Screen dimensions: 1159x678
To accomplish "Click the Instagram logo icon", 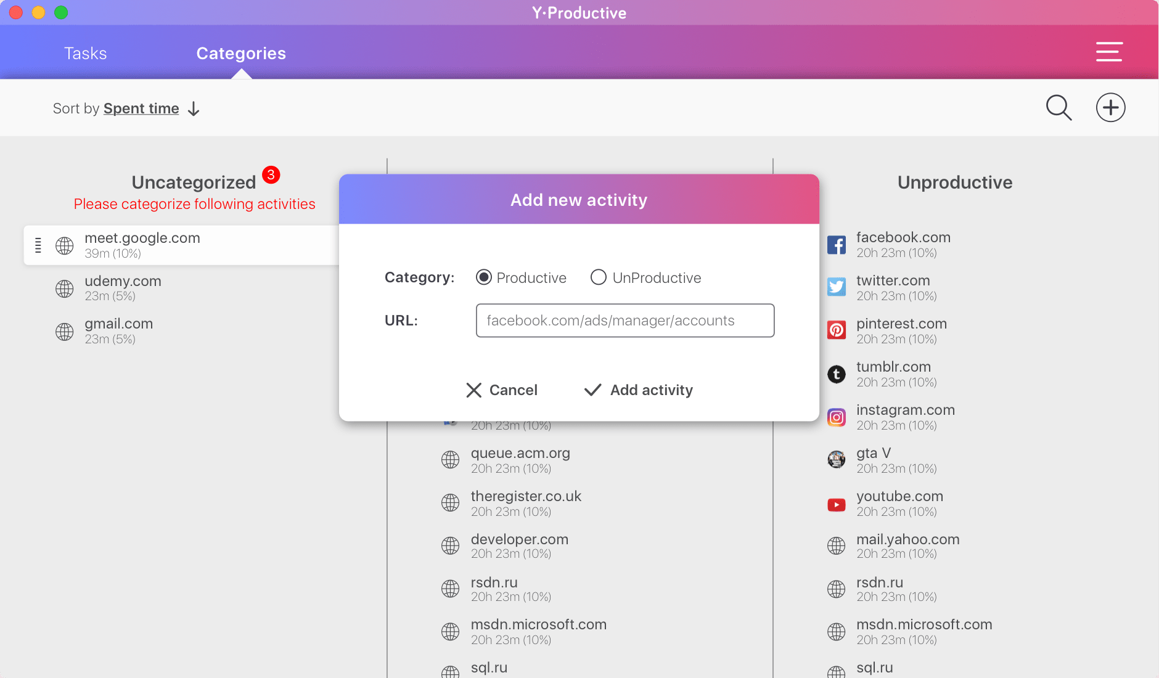I will [837, 417].
